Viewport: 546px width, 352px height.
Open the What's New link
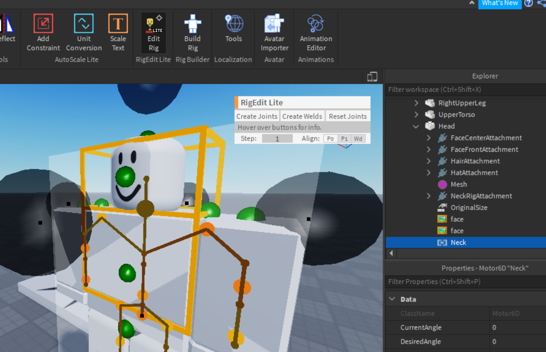(x=500, y=3)
